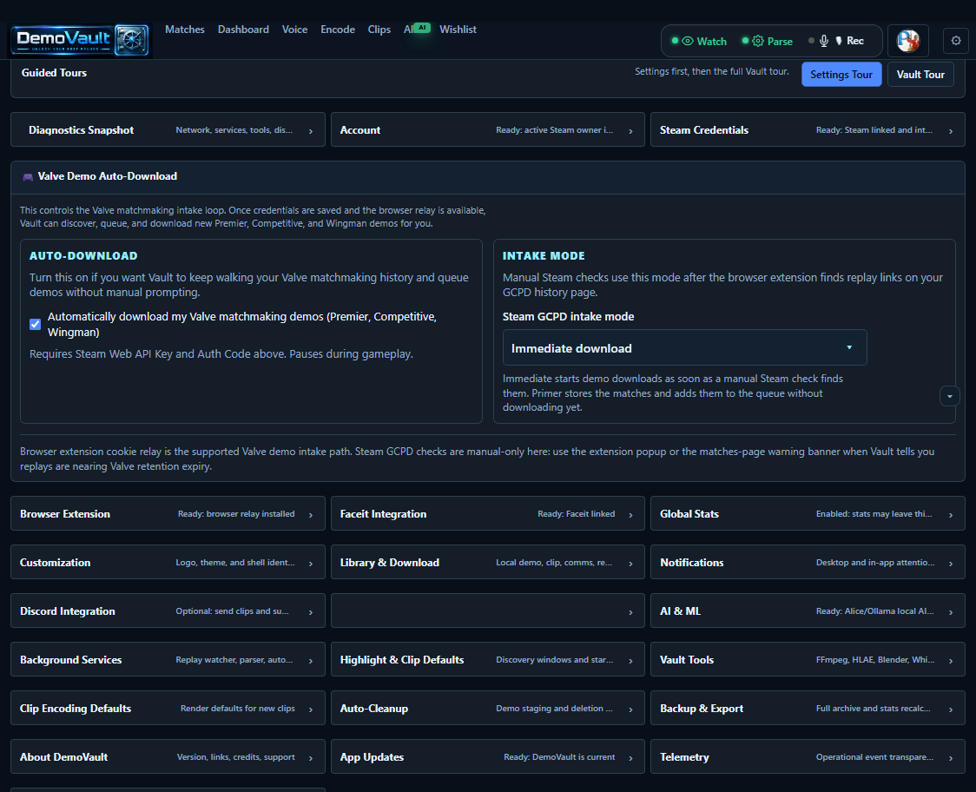Expand the Steam Credentials section chevron
Viewport: 976px width, 792px height.
[x=951, y=131]
